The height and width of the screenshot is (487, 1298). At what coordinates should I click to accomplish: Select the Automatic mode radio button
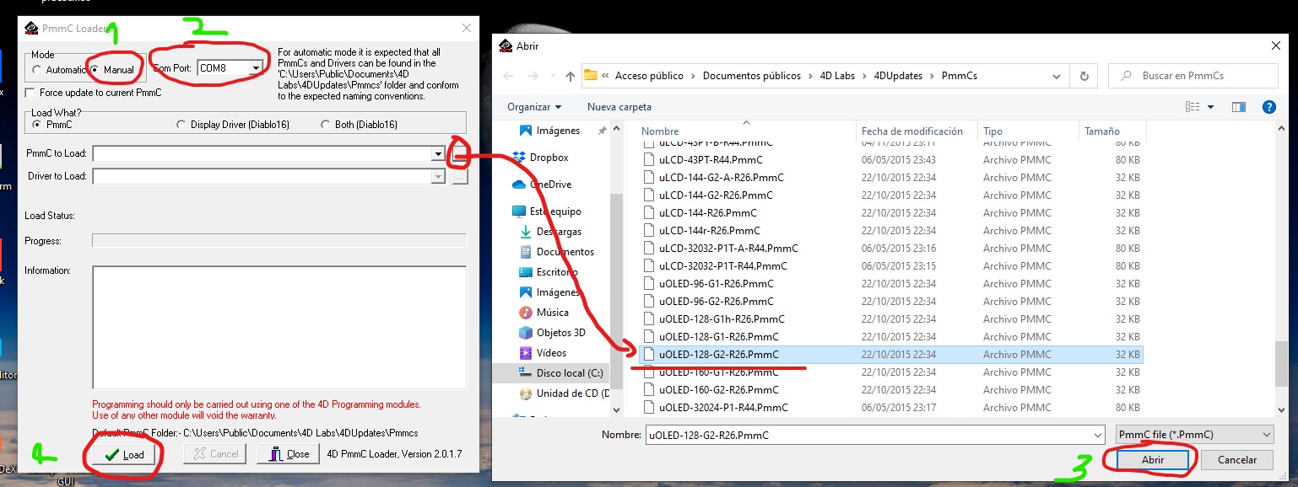(36, 70)
